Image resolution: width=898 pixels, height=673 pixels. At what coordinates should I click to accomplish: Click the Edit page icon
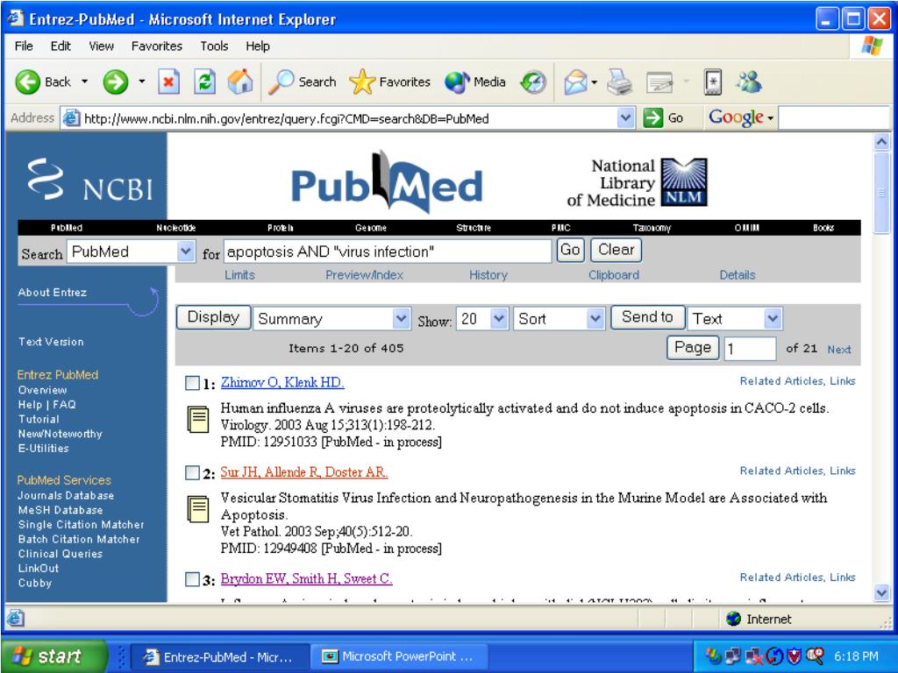point(659,82)
